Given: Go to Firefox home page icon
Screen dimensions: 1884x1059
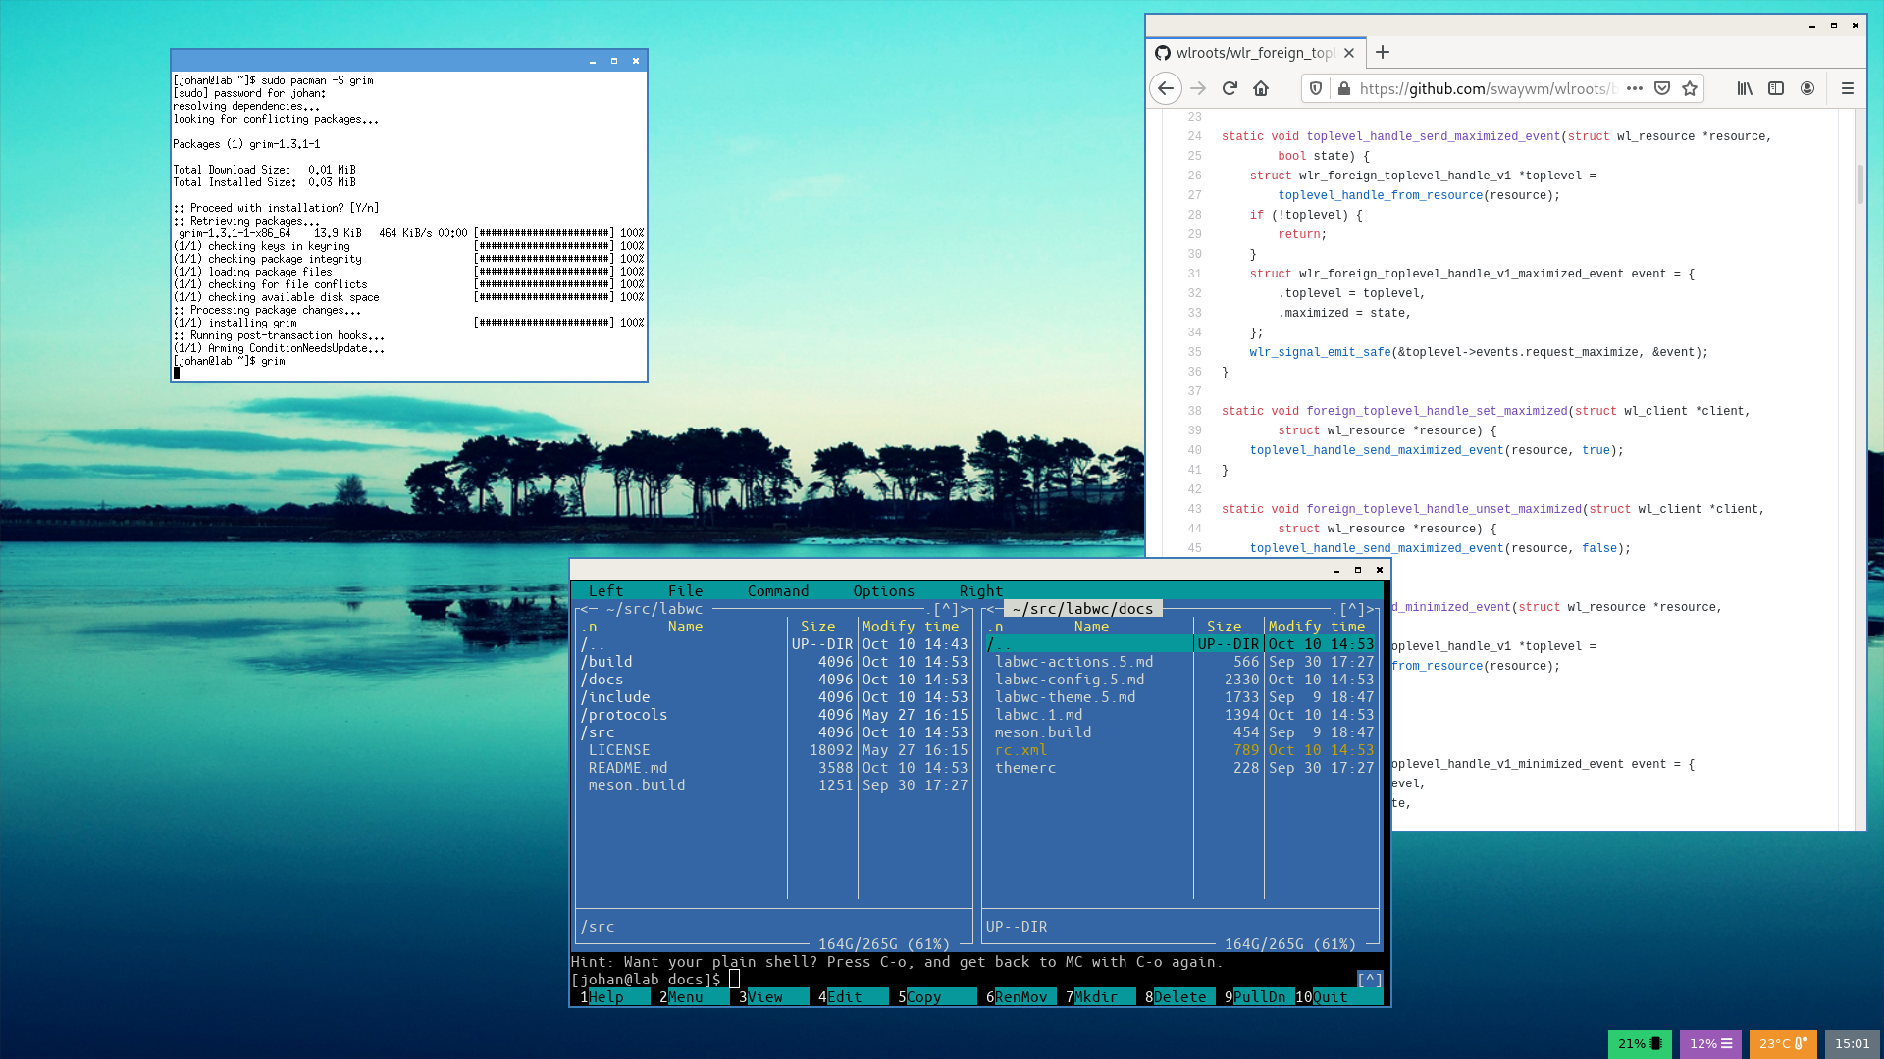Looking at the screenshot, I should [x=1261, y=88].
